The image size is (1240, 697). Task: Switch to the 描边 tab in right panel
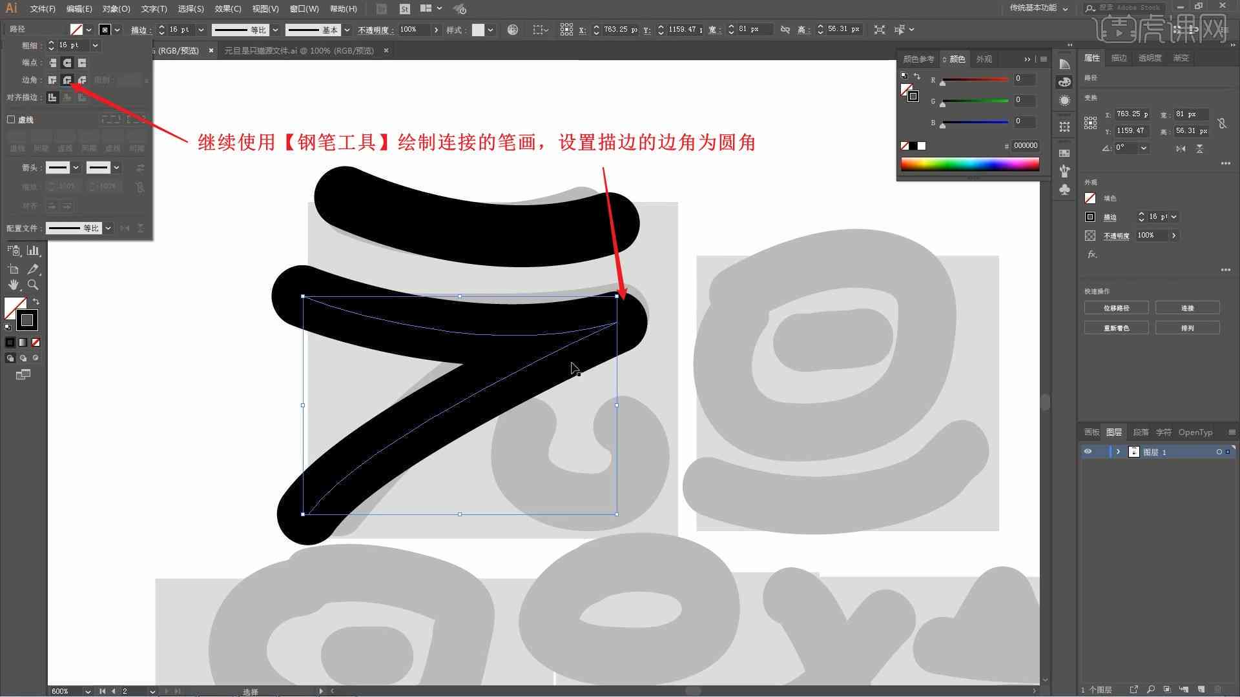[1119, 58]
